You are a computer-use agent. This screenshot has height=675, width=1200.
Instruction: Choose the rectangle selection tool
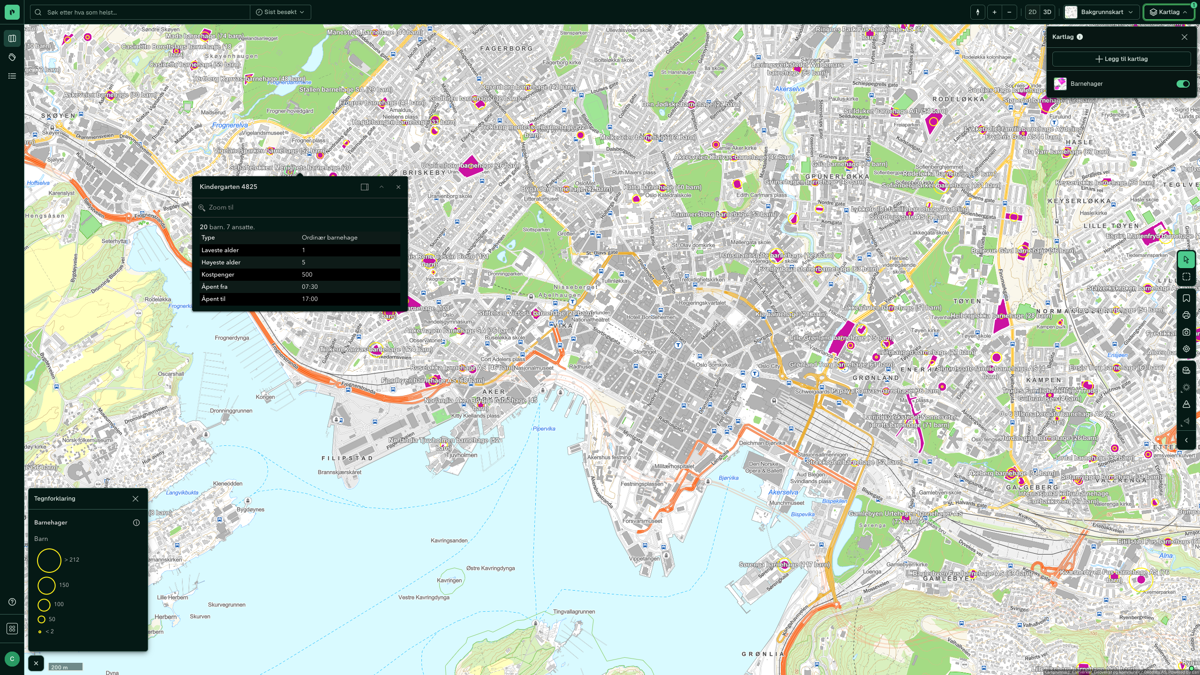tap(1186, 277)
